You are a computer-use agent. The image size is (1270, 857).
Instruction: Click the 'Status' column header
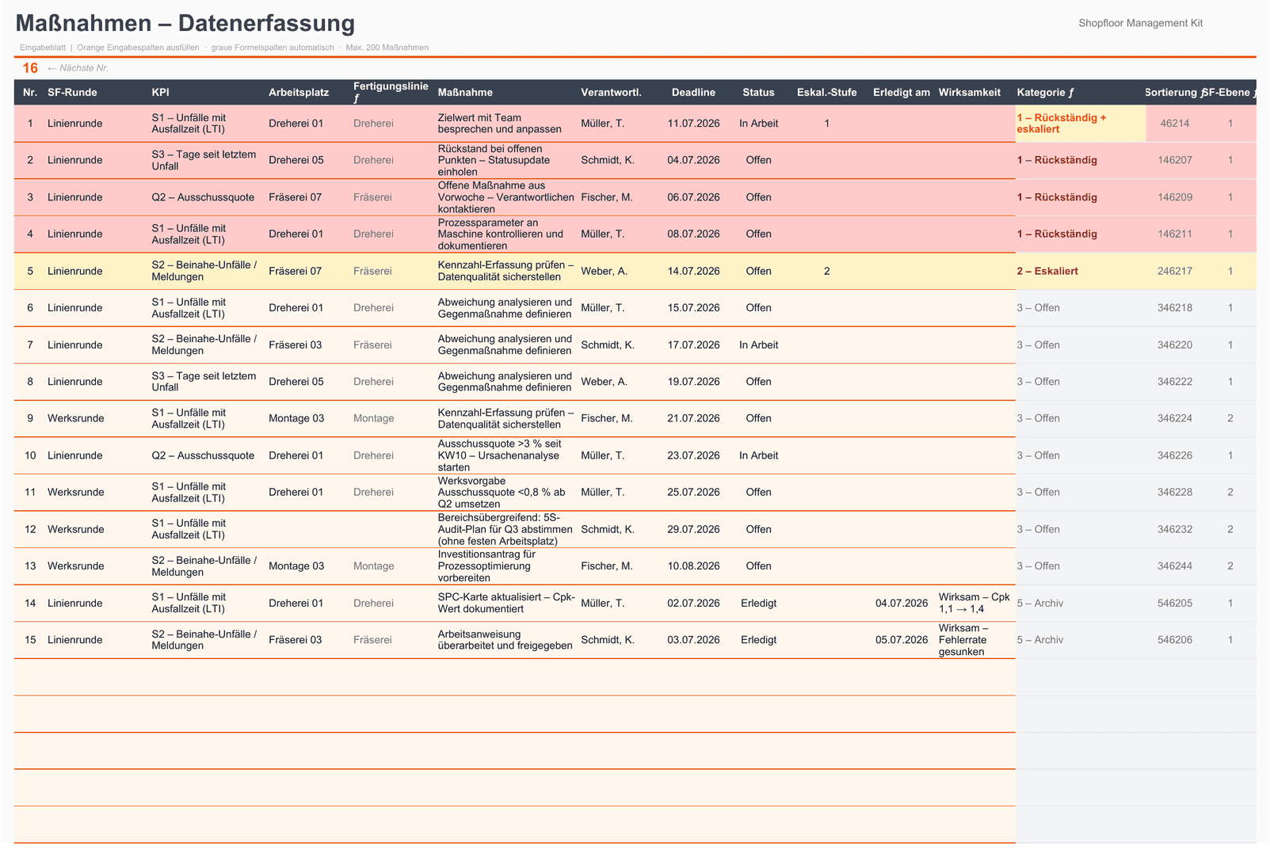[759, 93]
